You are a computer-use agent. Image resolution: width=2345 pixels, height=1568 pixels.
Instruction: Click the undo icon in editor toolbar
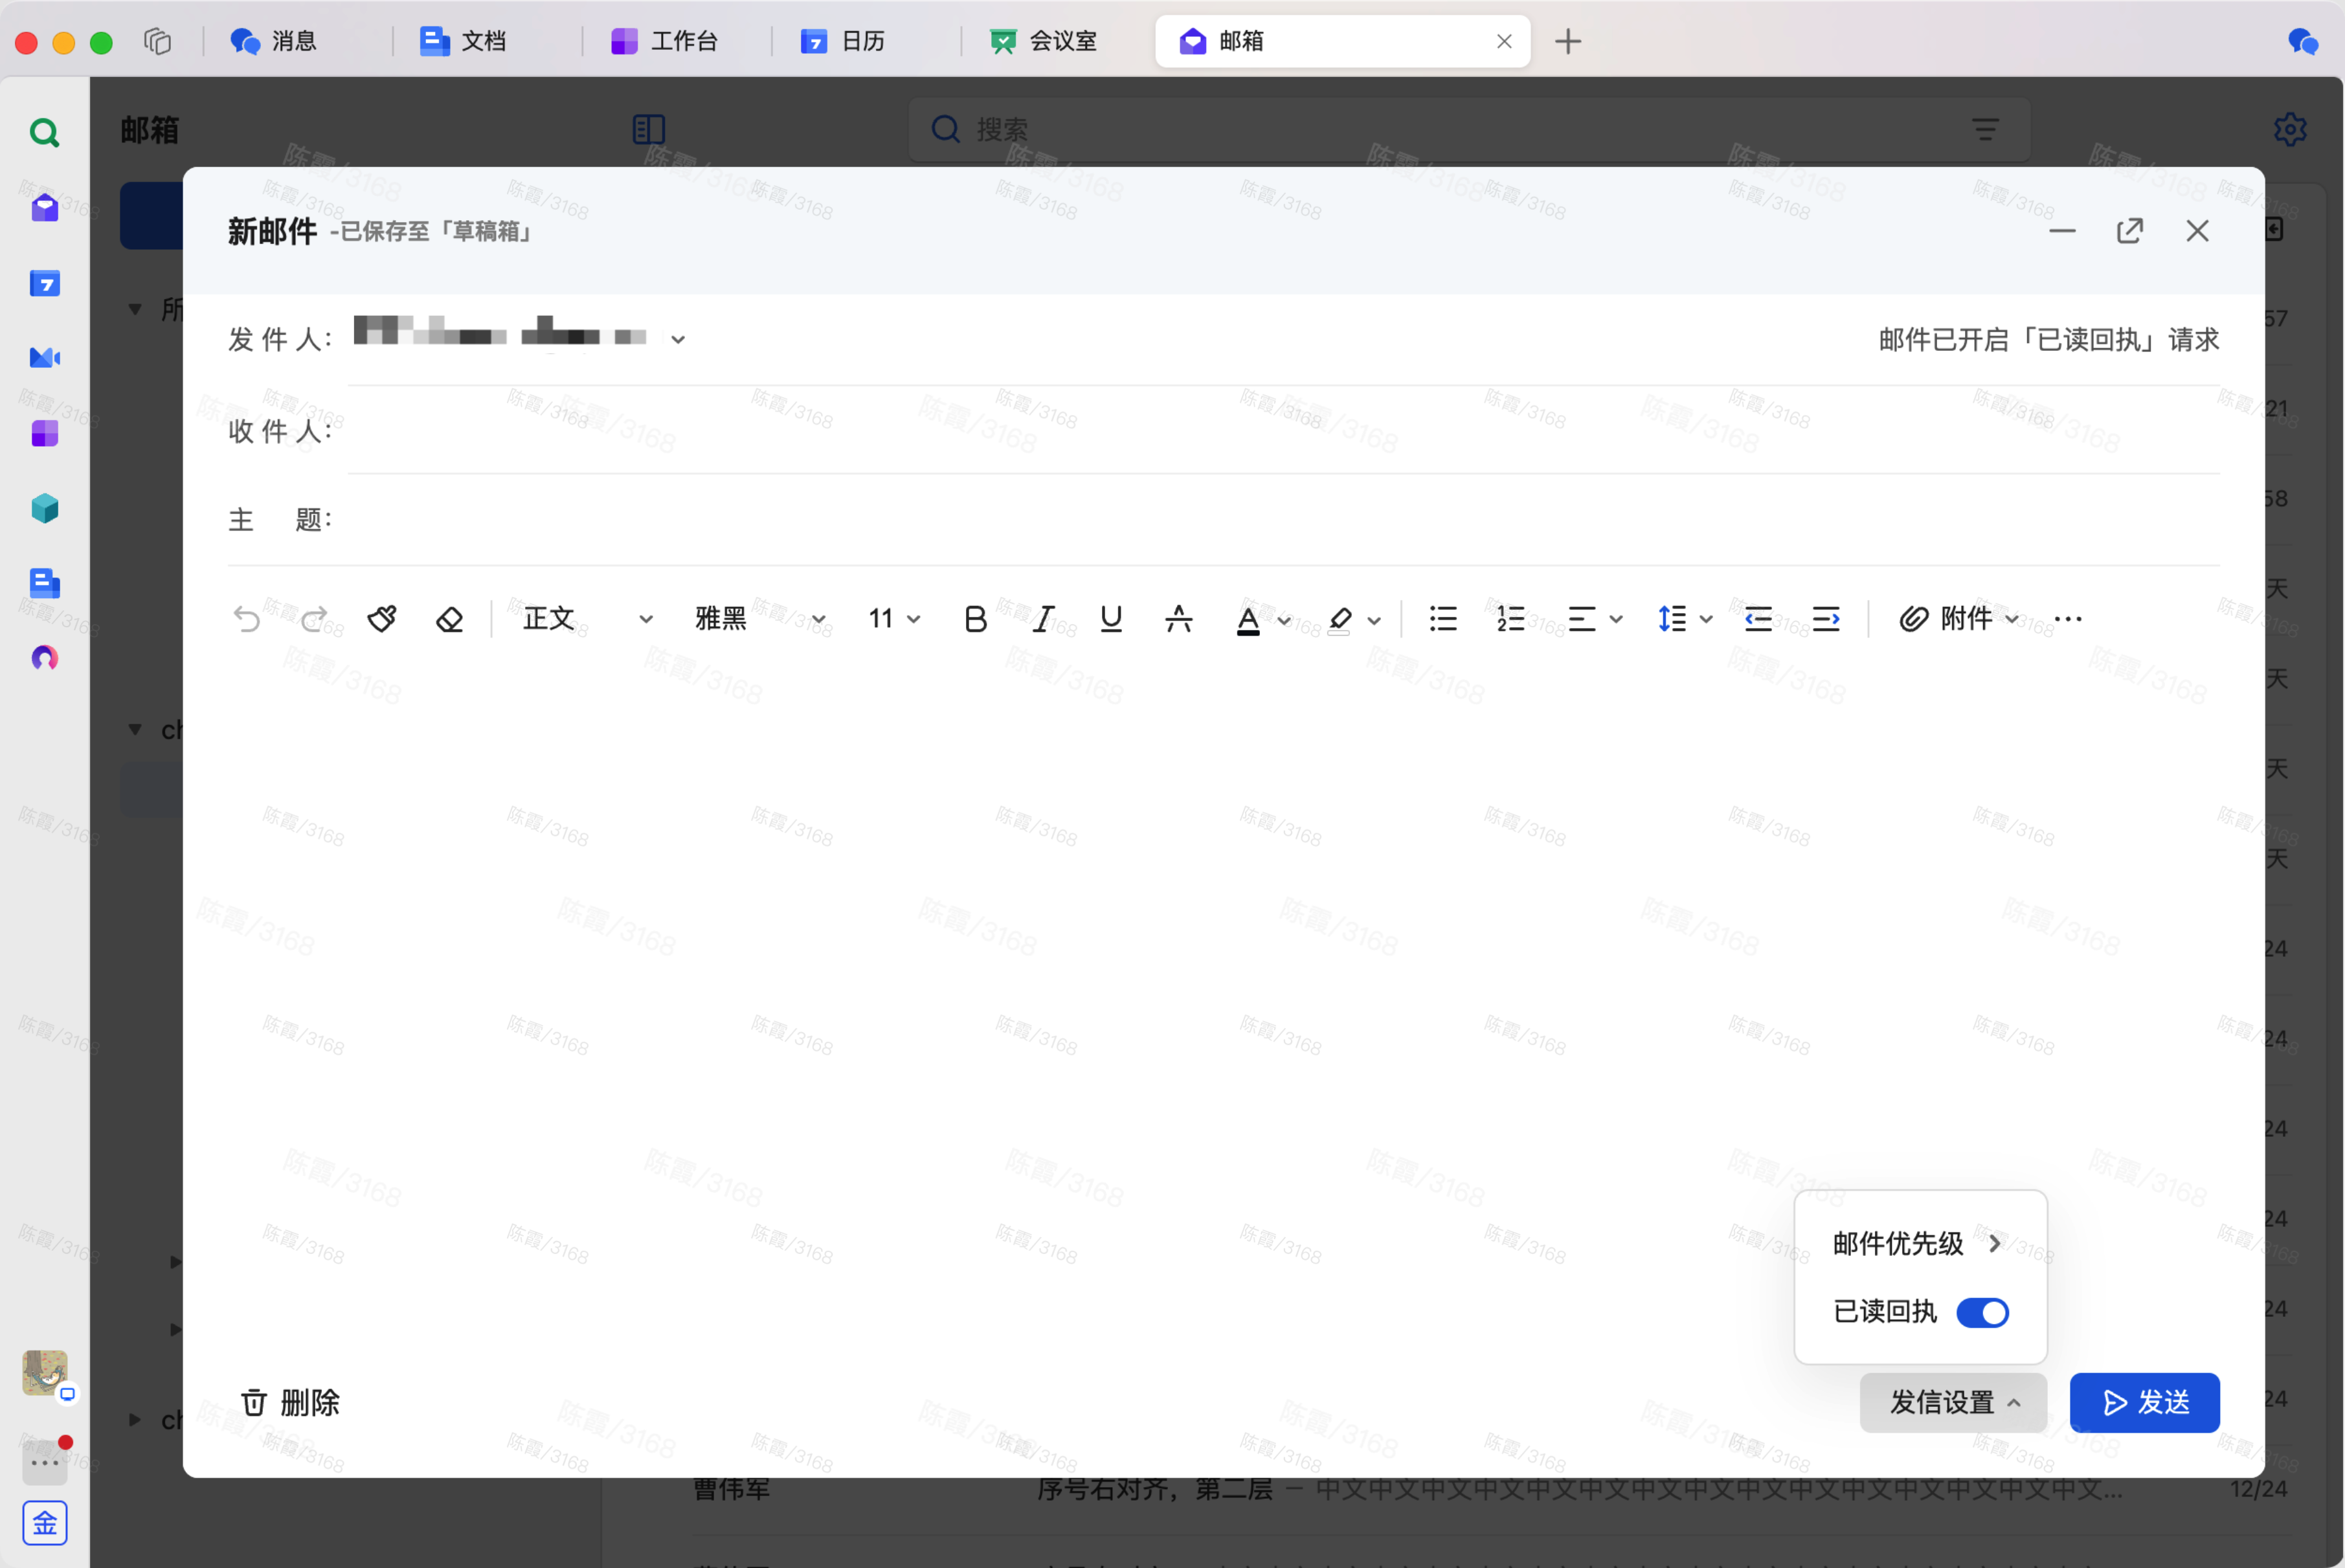(246, 619)
